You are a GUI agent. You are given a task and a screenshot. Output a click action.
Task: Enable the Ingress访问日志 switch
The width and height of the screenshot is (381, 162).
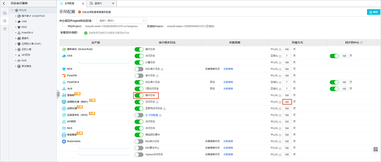pos(139,154)
